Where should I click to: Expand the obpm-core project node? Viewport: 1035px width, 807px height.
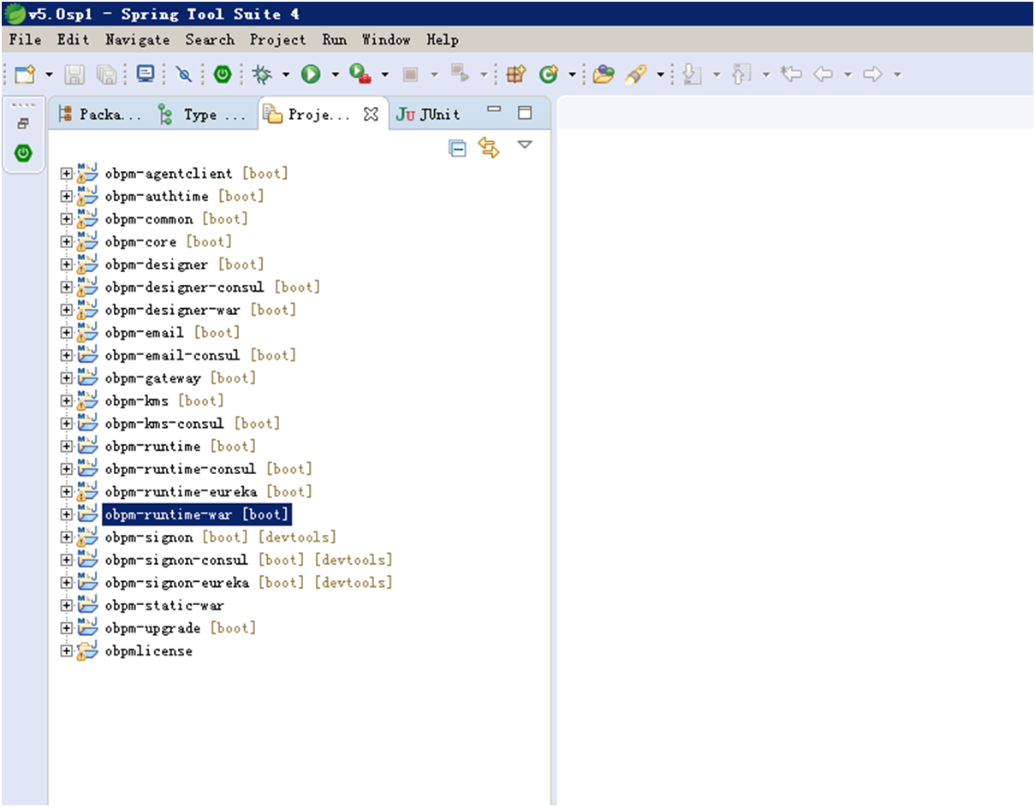click(67, 241)
